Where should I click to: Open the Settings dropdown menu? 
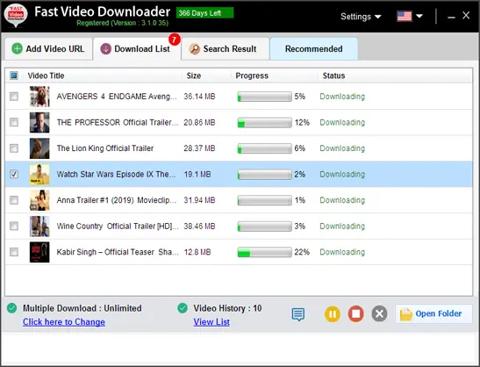[x=361, y=16]
